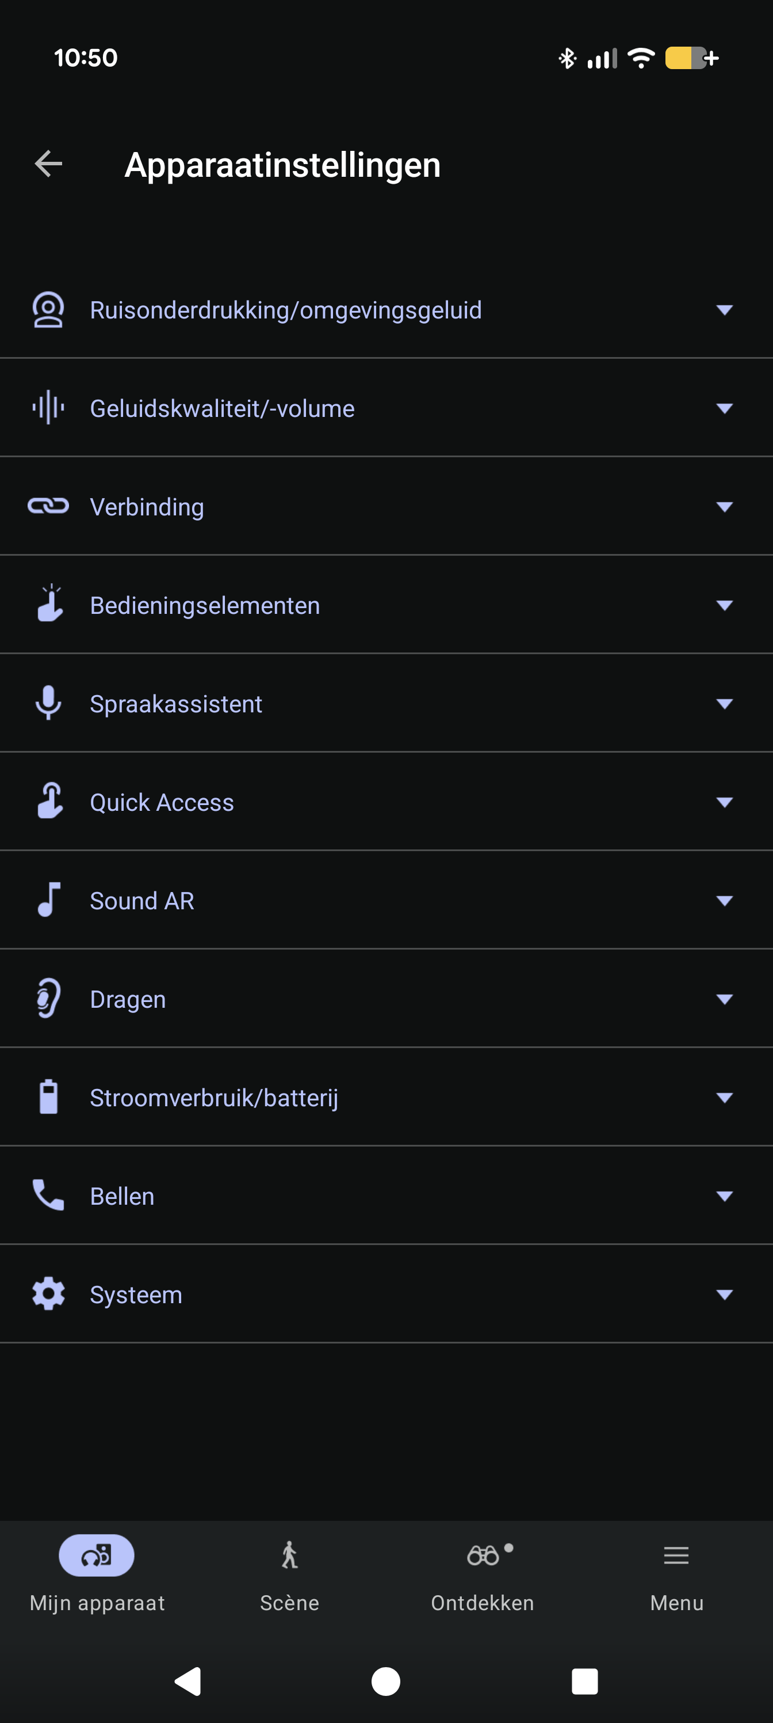
Task: Expand the Systeem section arrow
Action: (724, 1294)
